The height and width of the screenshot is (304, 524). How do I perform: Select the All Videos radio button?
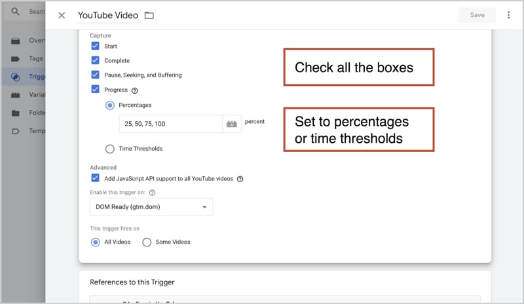click(95, 242)
